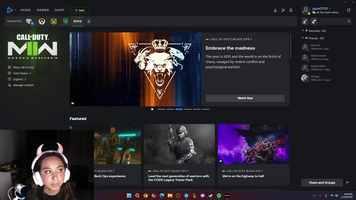Select friend MyWorldKT
This screenshot has height=200, width=356.
pos(326,68)
